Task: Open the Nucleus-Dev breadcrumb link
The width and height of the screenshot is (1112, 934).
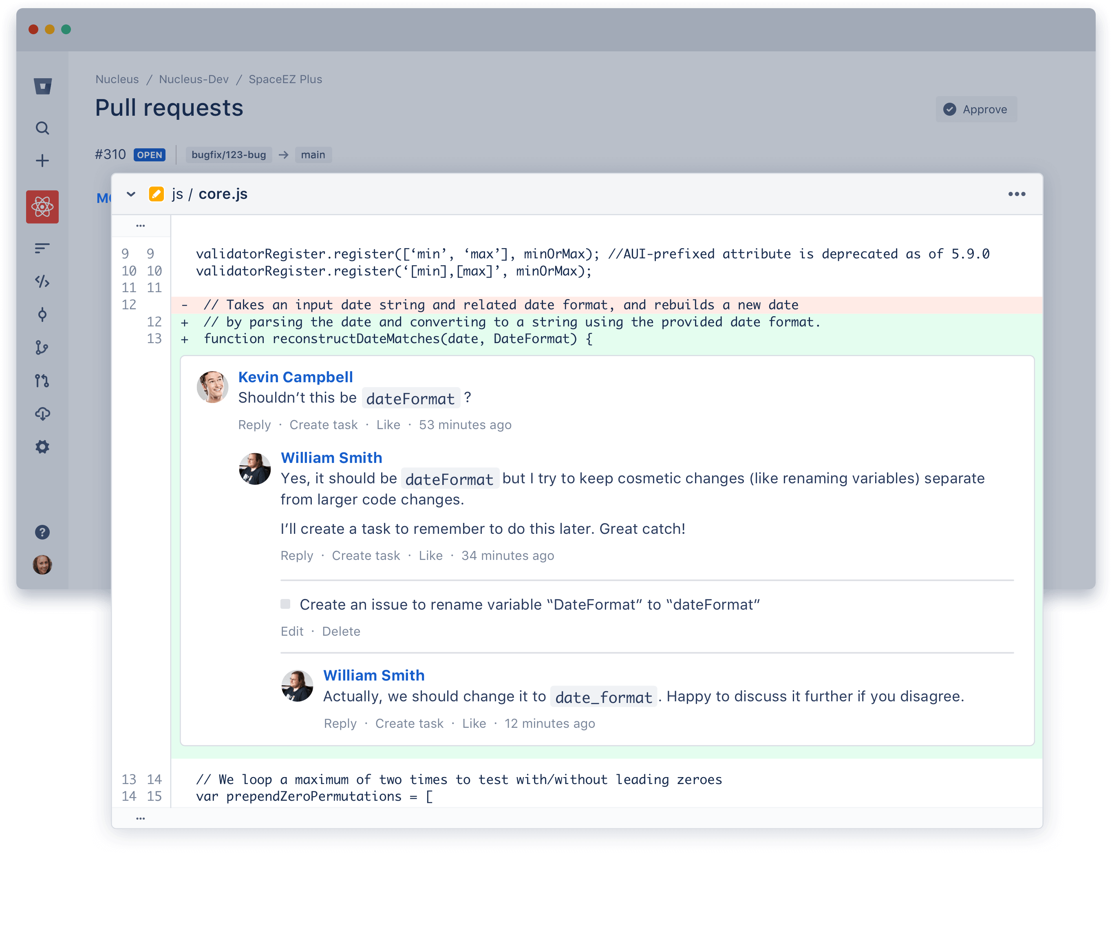Action: pos(194,79)
